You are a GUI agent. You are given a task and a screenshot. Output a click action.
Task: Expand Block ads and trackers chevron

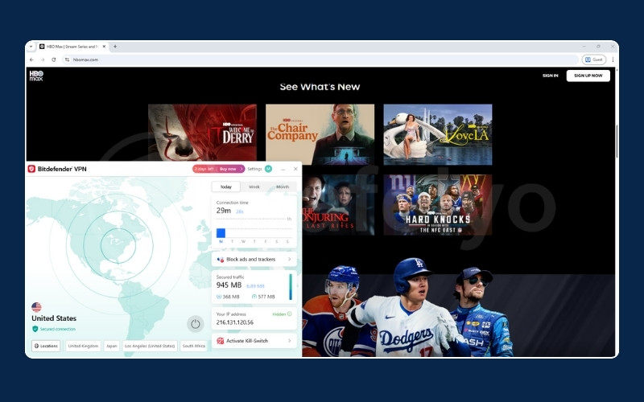tap(290, 259)
